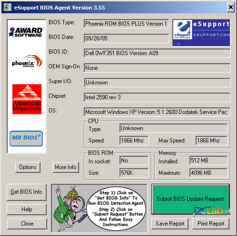Click the title bar application icon
237x236 pixels.
pos(7,7)
